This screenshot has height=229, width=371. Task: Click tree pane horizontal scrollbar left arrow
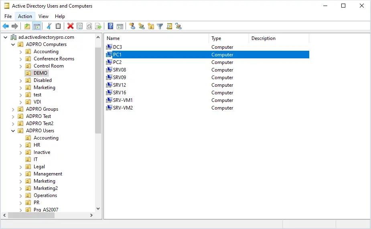[x=4, y=215]
